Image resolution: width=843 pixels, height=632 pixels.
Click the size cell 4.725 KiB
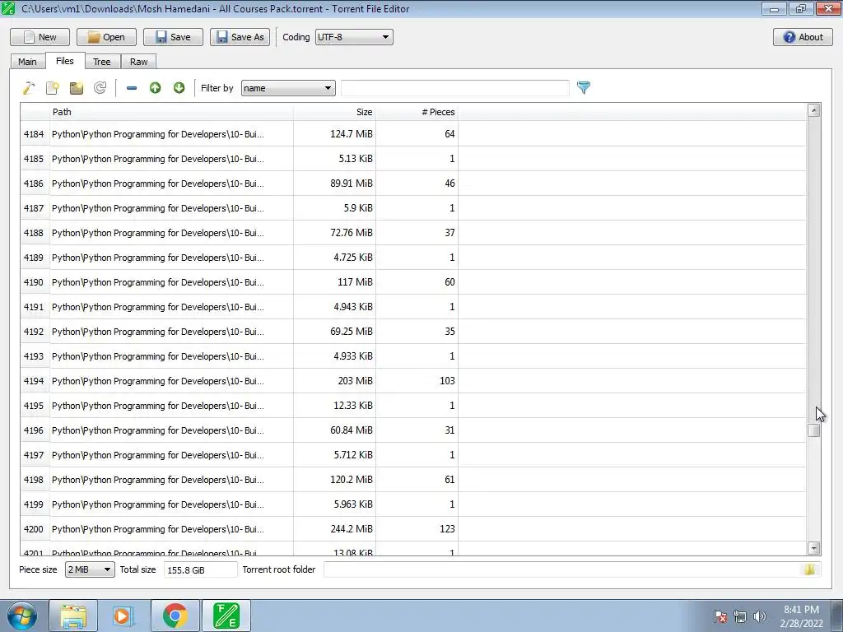(334, 258)
